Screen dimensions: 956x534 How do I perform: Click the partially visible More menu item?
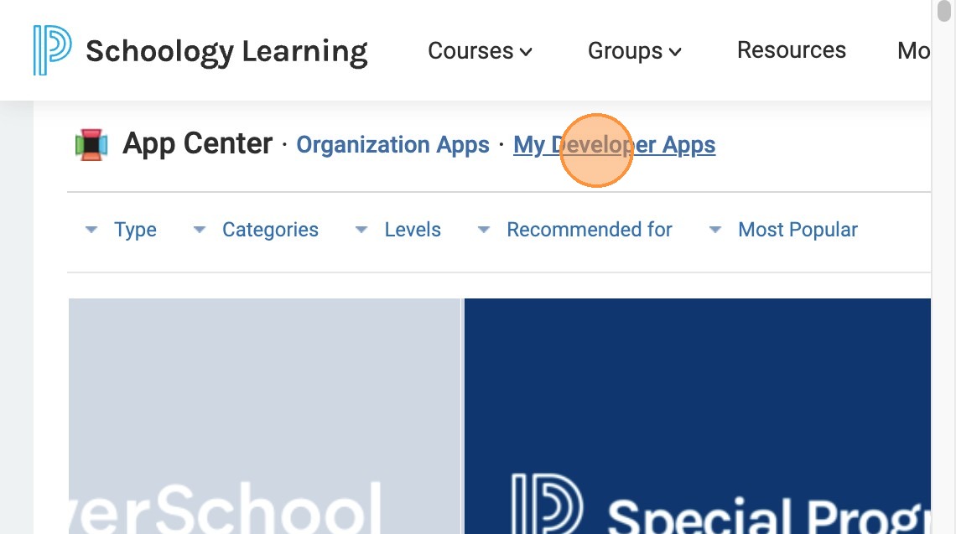point(913,51)
